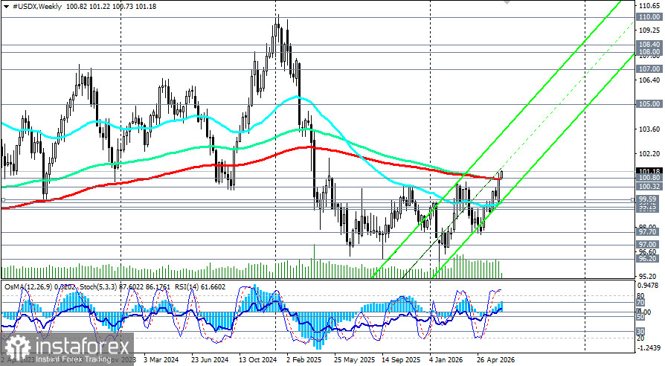The width and height of the screenshot is (665, 366).
Task: Click the RSI(14) 61.6602 indicator label
Action: [201, 286]
